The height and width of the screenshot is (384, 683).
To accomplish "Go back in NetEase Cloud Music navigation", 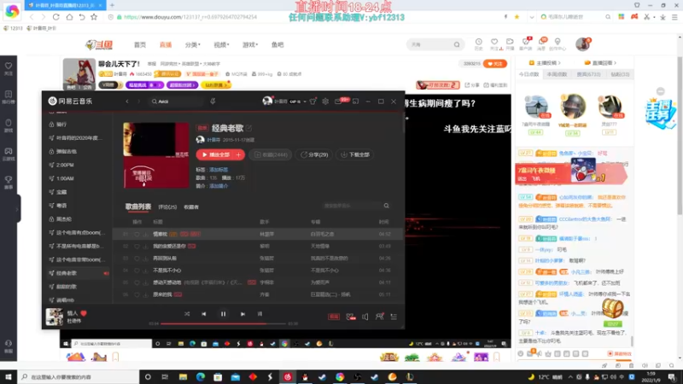I will tap(127, 102).
